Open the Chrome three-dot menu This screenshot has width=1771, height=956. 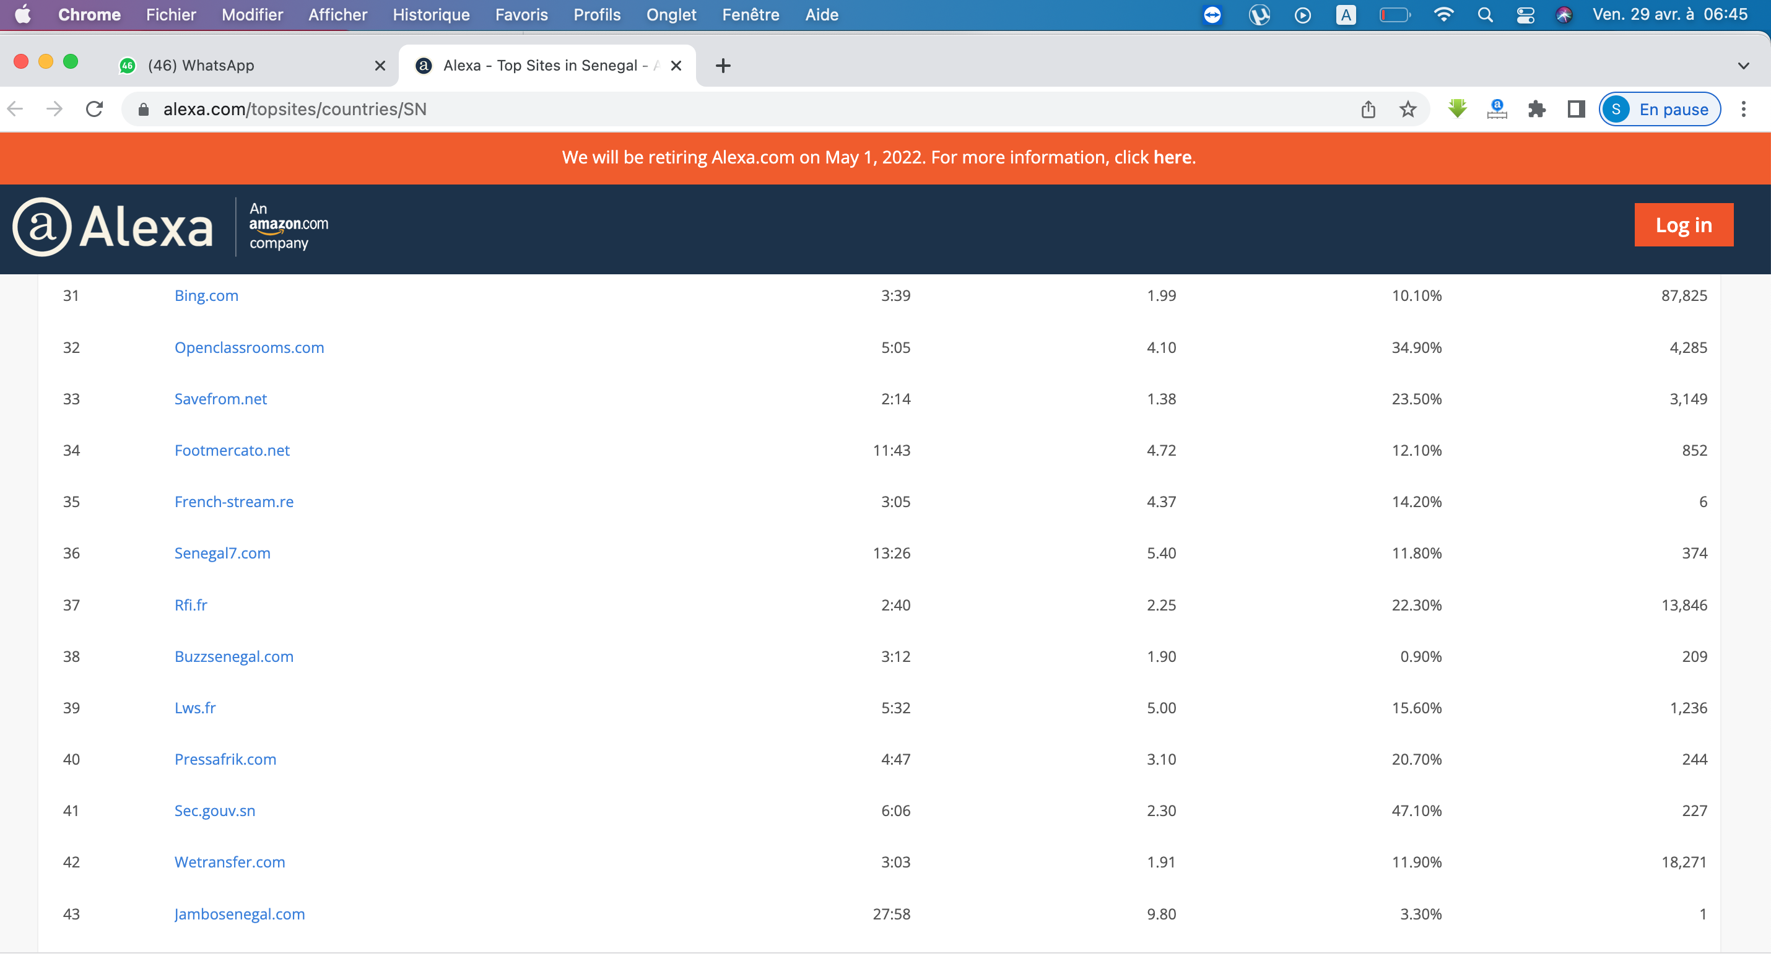(x=1744, y=108)
